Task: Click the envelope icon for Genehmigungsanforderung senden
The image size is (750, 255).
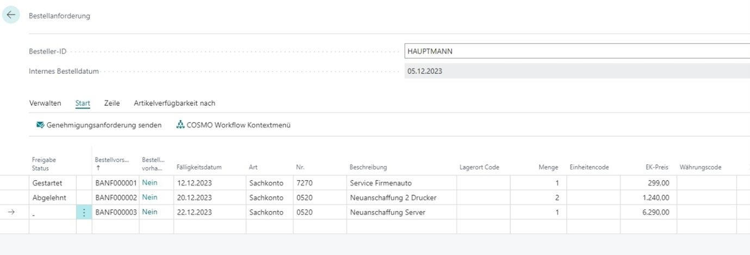Action: point(40,125)
